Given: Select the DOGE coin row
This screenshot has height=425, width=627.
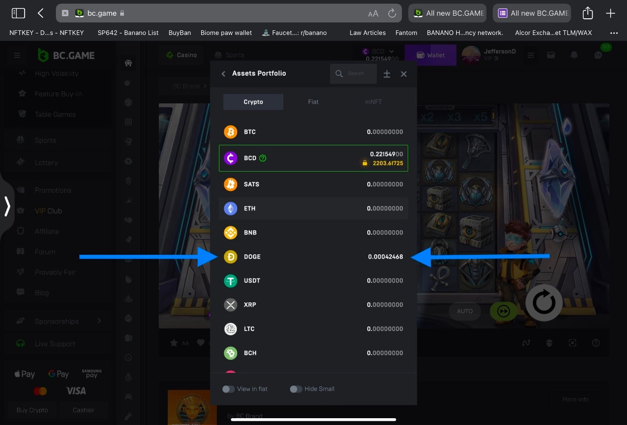Looking at the screenshot, I should (313, 257).
